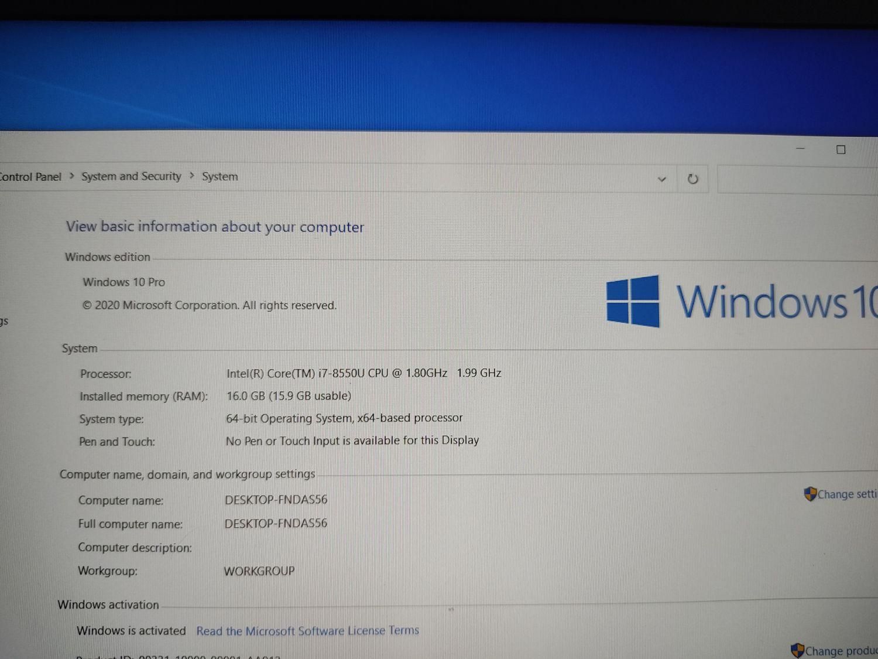
Task: Click the Change product key link
Action: pos(842,651)
